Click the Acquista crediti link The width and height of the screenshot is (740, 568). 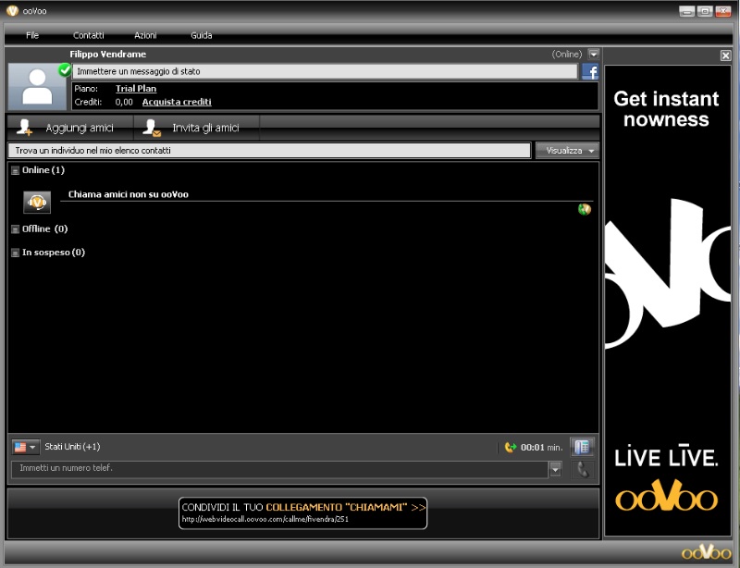pyautogui.click(x=177, y=102)
